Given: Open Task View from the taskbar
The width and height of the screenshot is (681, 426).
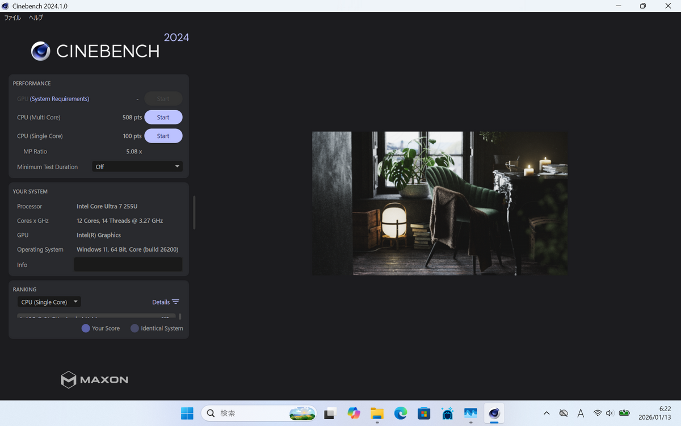Looking at the screenshot, I should [330, 414].
